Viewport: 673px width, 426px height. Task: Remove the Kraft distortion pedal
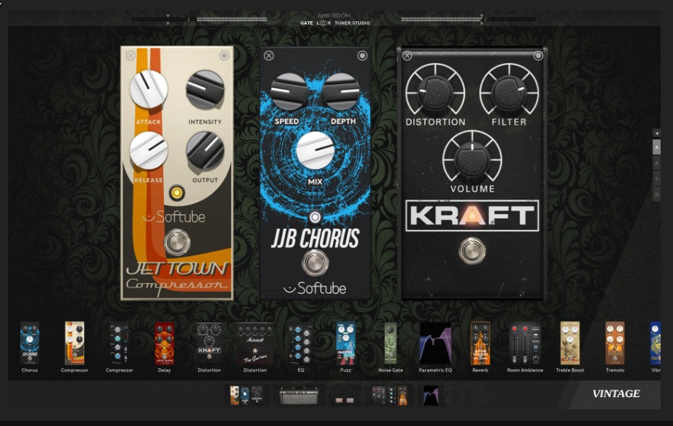click(x=408, y=55)
